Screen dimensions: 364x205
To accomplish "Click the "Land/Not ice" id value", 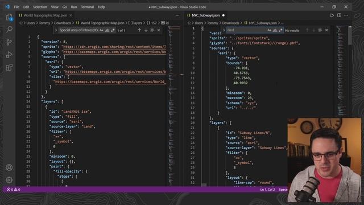I will [x=76, y=112].
